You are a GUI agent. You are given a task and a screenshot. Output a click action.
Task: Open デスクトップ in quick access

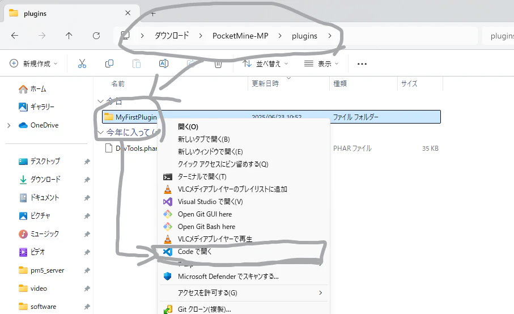pyautogui.click(x=39, y=162)
